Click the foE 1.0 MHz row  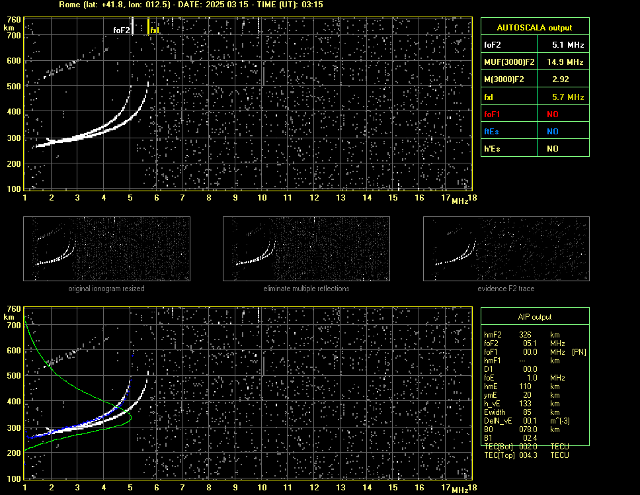point(524,378)
